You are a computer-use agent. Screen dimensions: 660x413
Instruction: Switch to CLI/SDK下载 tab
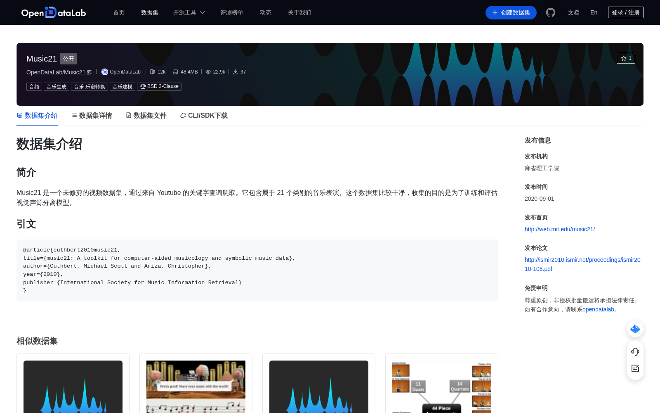point(204,116)
